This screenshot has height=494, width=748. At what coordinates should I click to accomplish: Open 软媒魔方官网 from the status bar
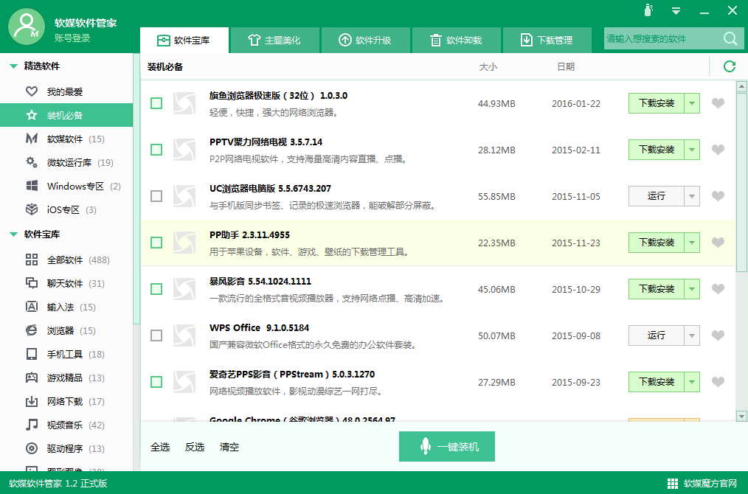point(712,484)
